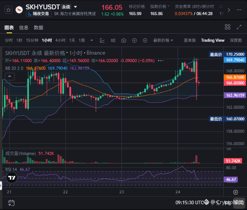Click the 永续 perpetual contract tag

click(x=66, y=7)
